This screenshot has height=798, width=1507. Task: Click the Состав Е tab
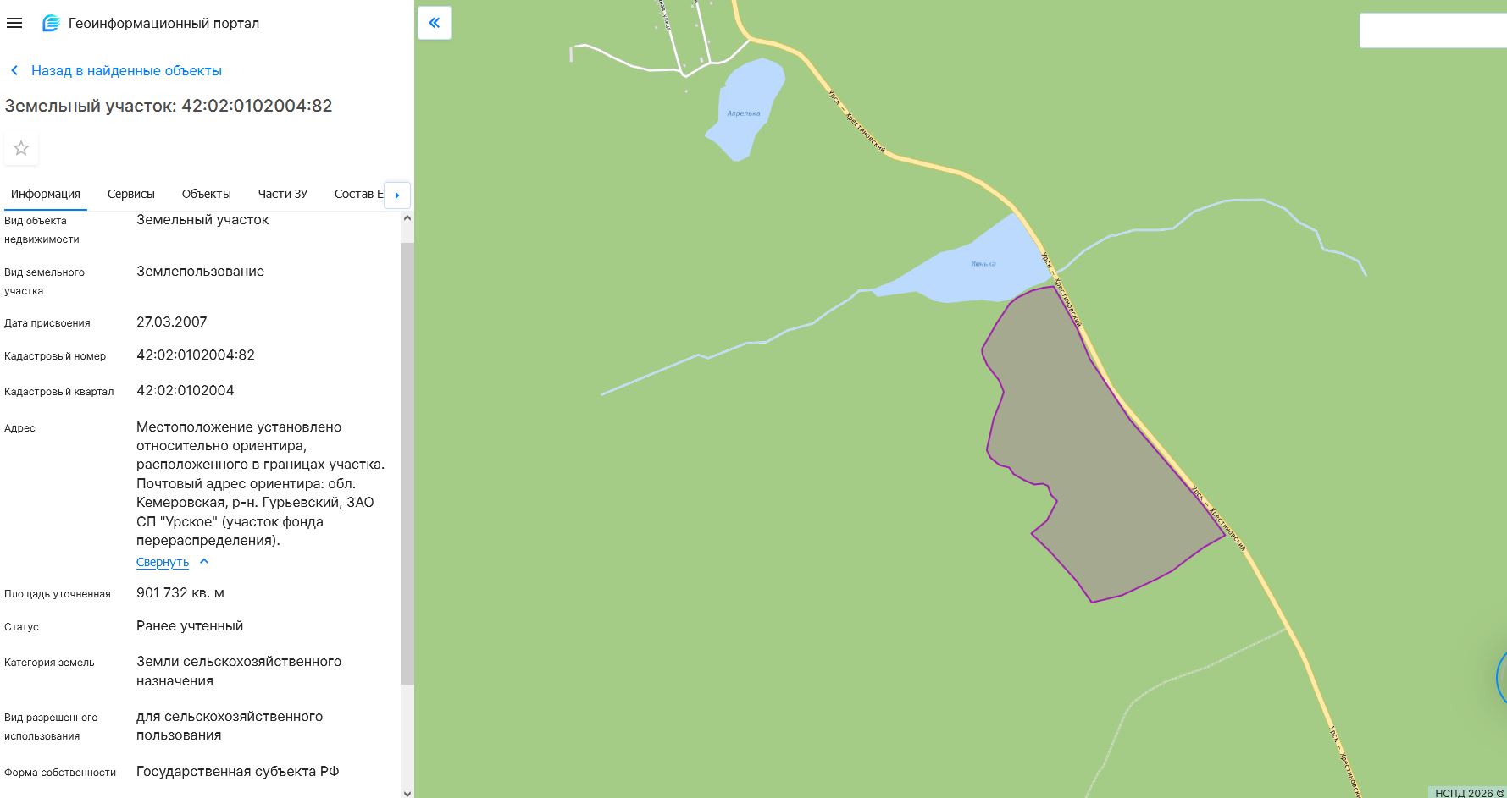358,194
